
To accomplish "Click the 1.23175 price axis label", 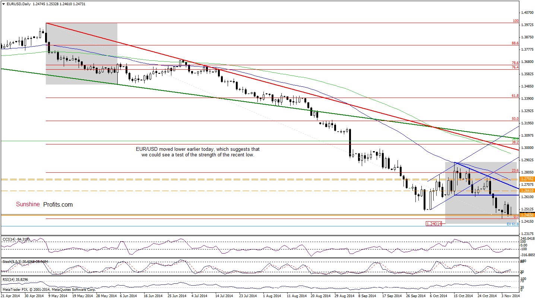I will (528, 234).
